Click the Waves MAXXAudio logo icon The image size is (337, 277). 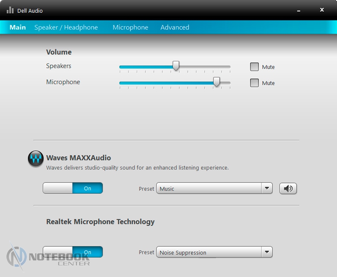point(36,159)
